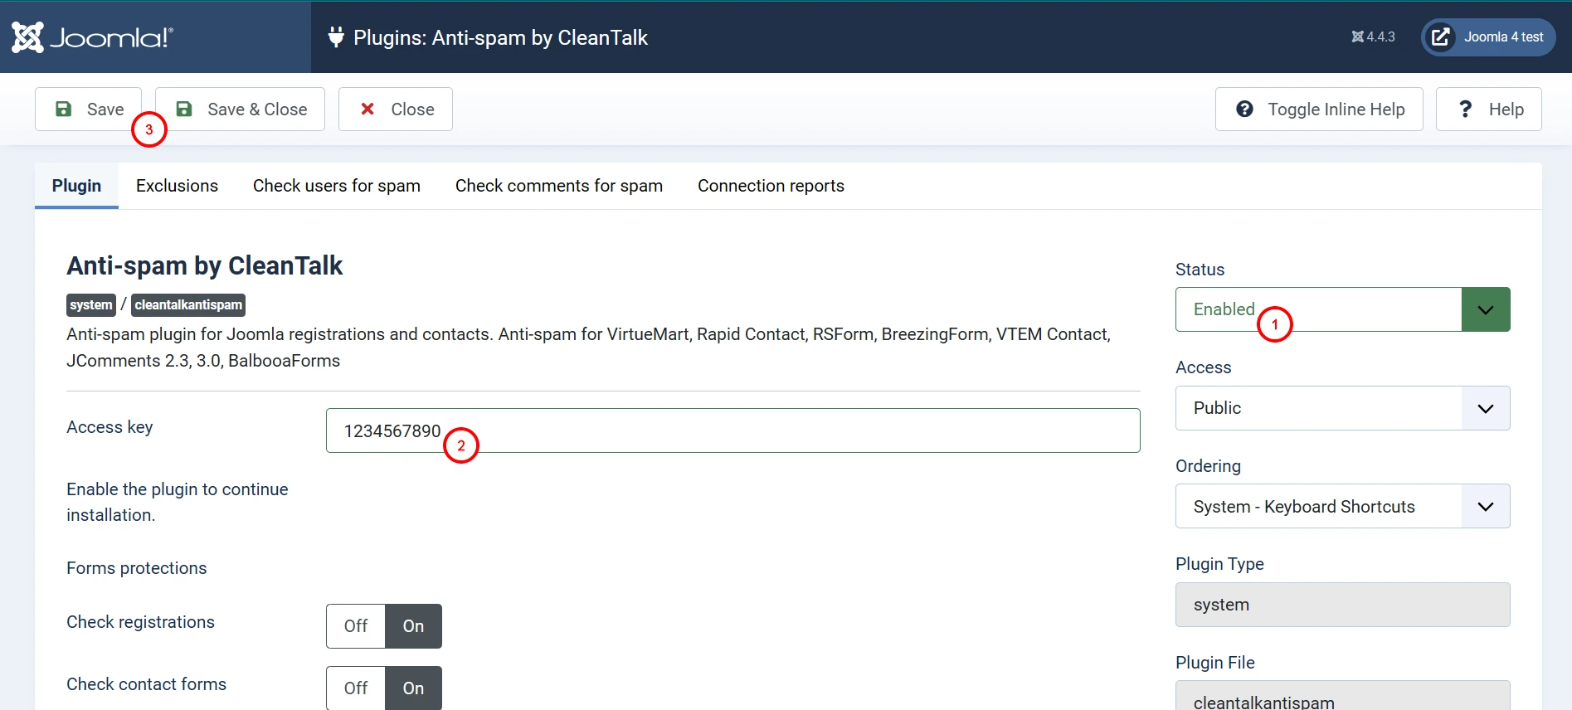Expand the Access dropdown showing Public
The height and width of the screenshot is (710, 1572).
pyautogui.click(x=1342, y=408)
